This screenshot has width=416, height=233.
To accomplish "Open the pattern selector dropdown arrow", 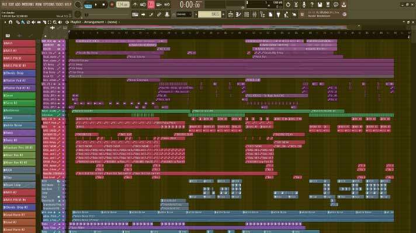I will tap(224, 13).
